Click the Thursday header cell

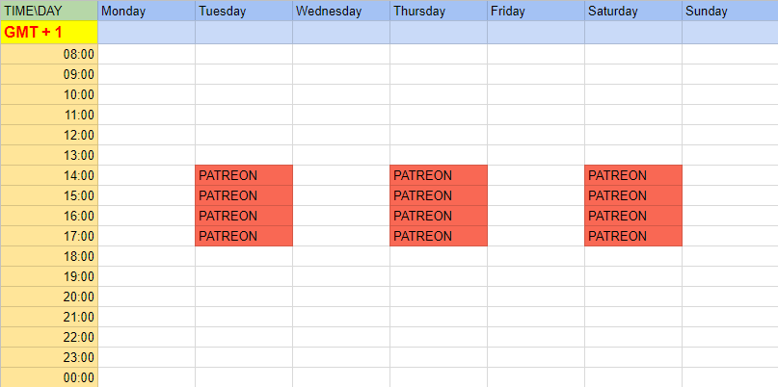[x=439, y=11]
